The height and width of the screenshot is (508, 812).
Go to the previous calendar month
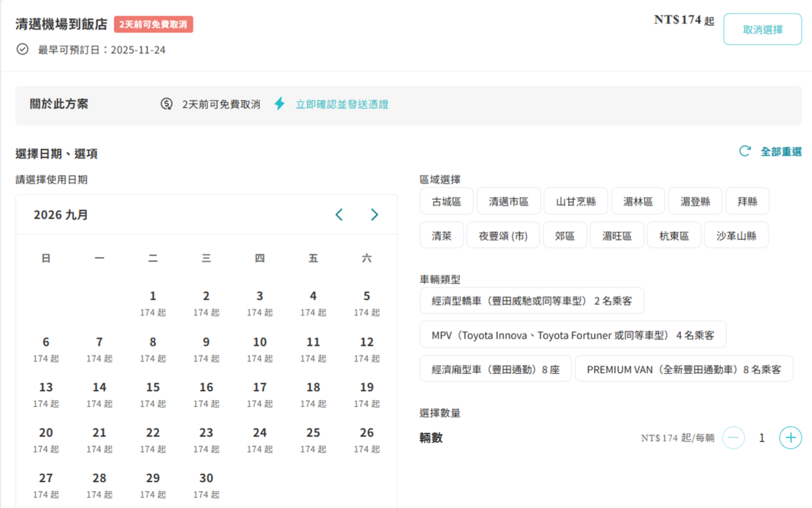(339, 215)
